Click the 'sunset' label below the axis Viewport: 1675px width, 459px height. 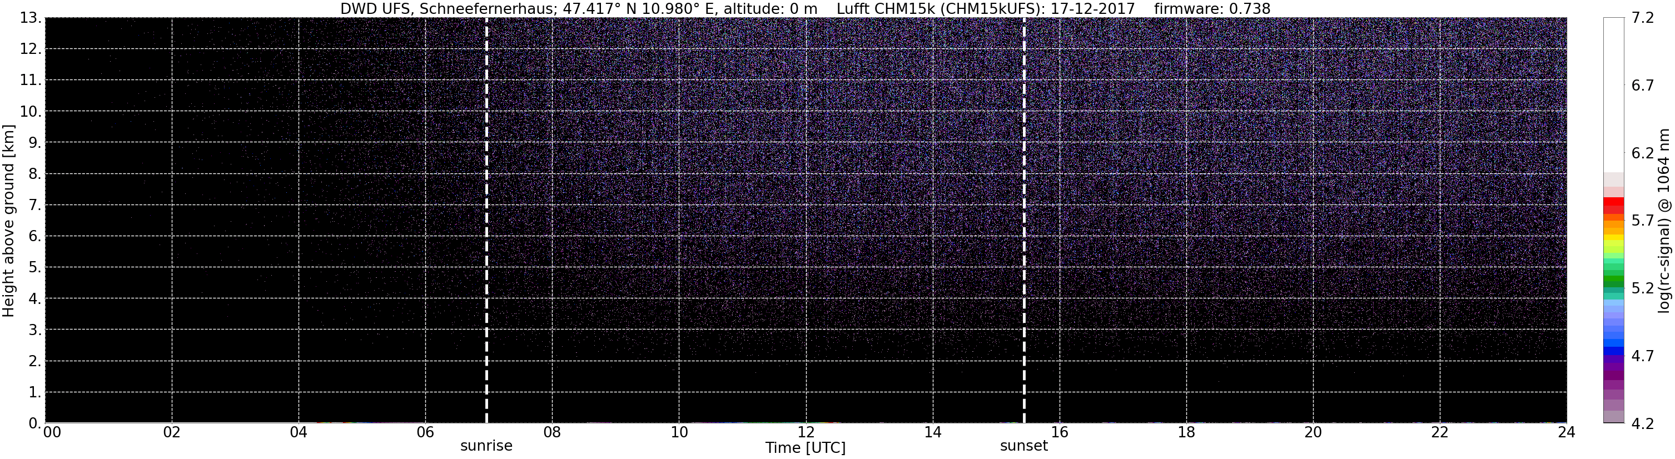point(1024,446)
